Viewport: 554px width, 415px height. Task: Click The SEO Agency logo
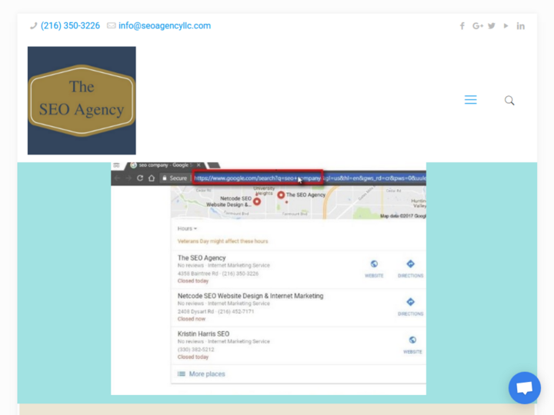coord(82,101)
